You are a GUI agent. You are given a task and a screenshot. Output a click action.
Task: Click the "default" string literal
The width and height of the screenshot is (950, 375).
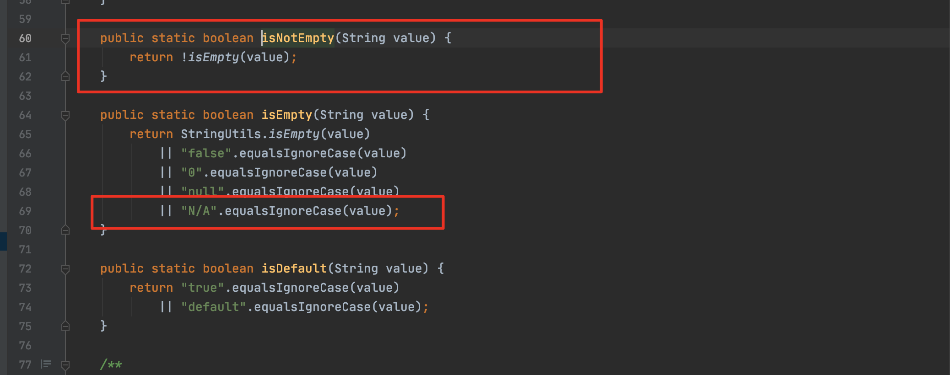tap(214, 307)
